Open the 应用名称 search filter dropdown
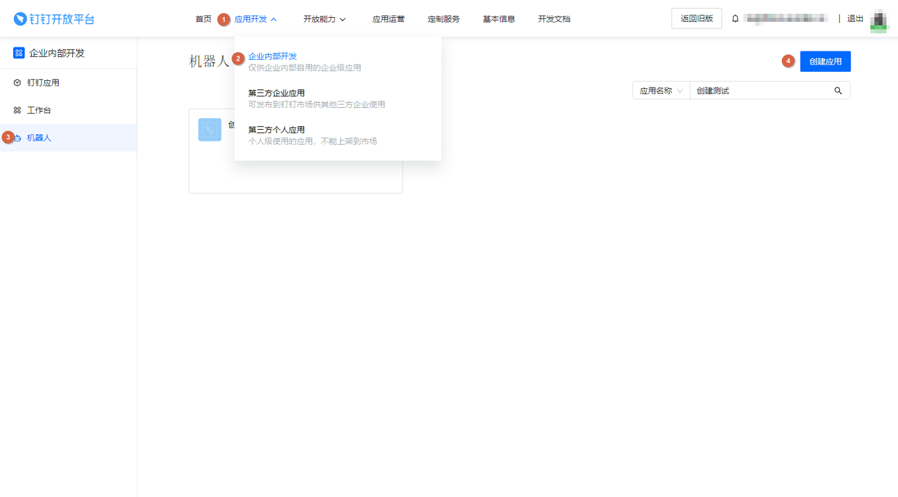Screen dimensions: 898x497 [661, 91]
